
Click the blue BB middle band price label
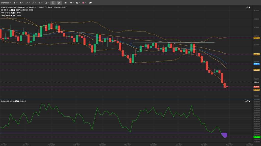256,64
